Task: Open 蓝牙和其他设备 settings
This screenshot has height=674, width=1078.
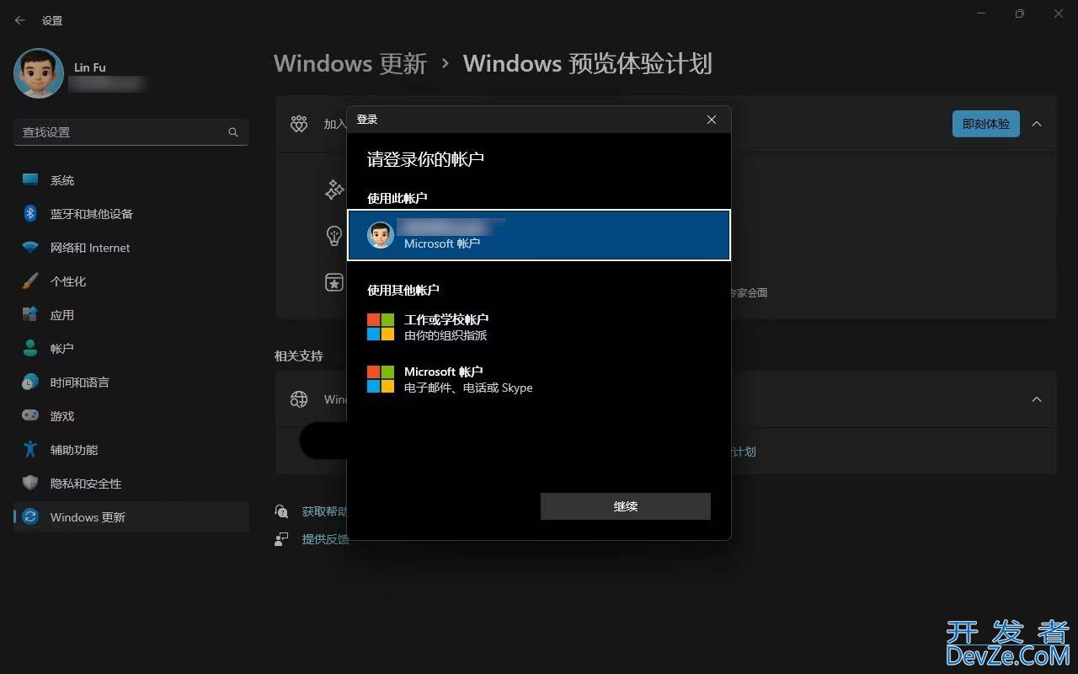Action: tap(131, 214)
